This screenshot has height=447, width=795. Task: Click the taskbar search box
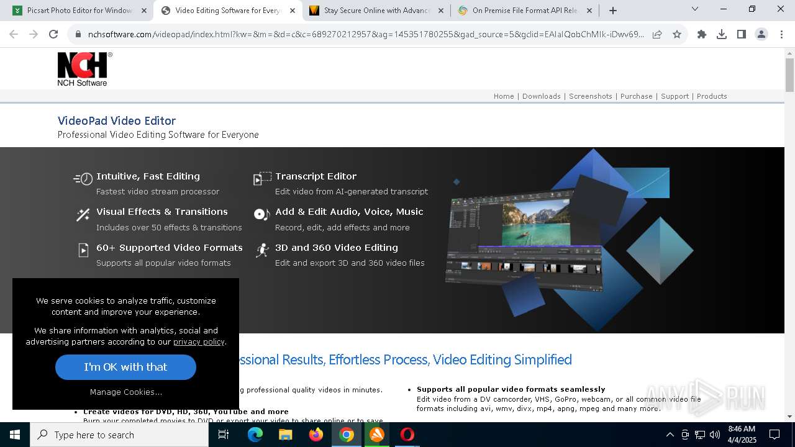point(119,435)
